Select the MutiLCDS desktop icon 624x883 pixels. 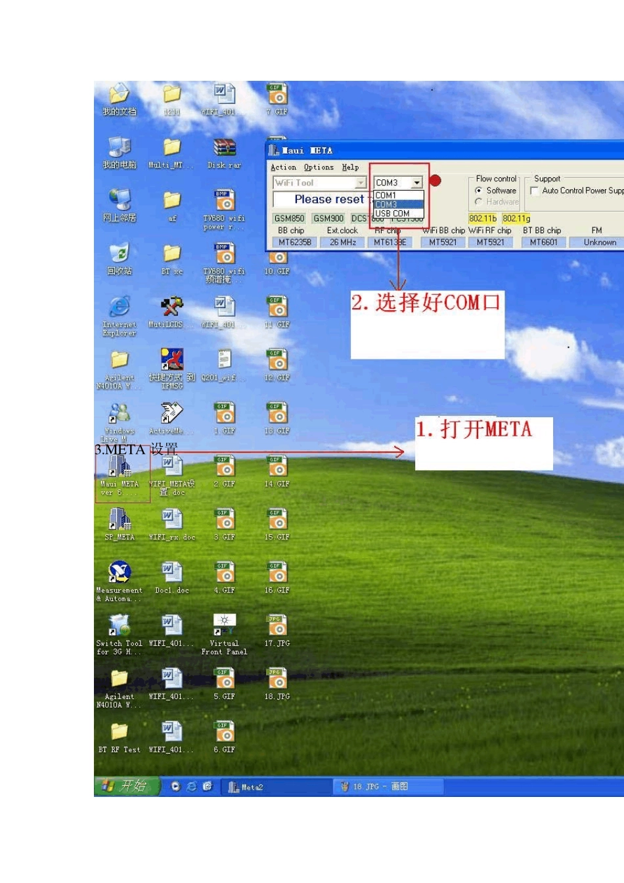click(172, 313)
